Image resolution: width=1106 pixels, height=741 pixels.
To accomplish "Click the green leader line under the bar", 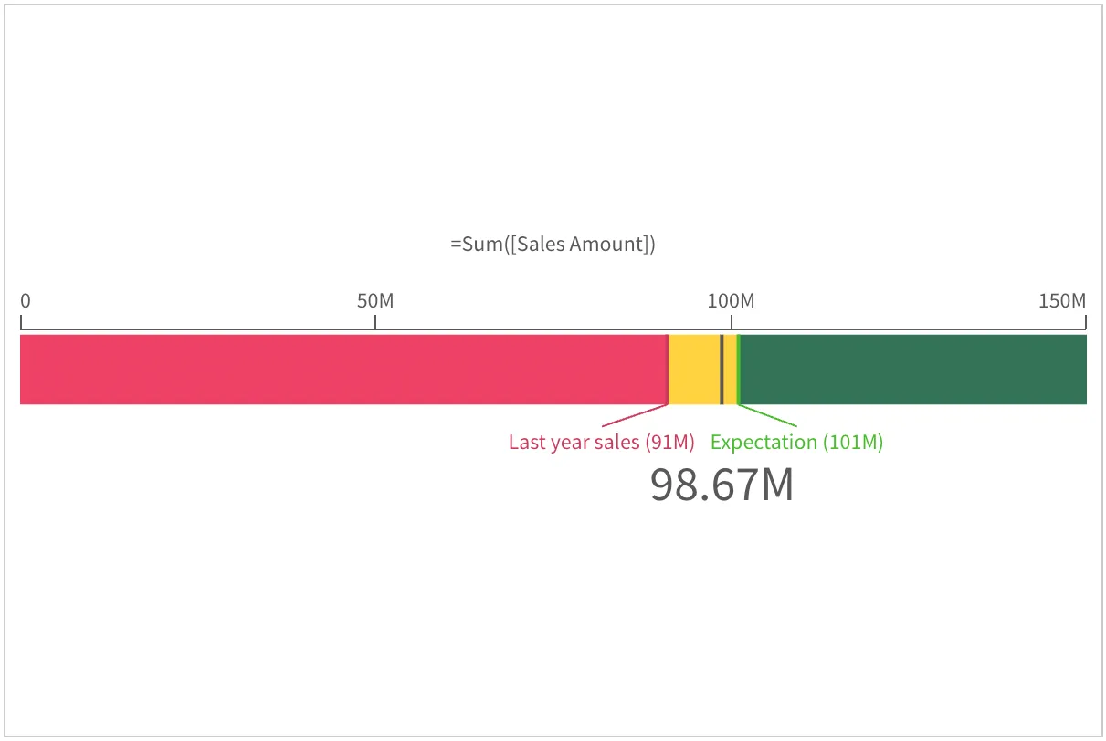I will pyautogui.click(x=769, y=415).
